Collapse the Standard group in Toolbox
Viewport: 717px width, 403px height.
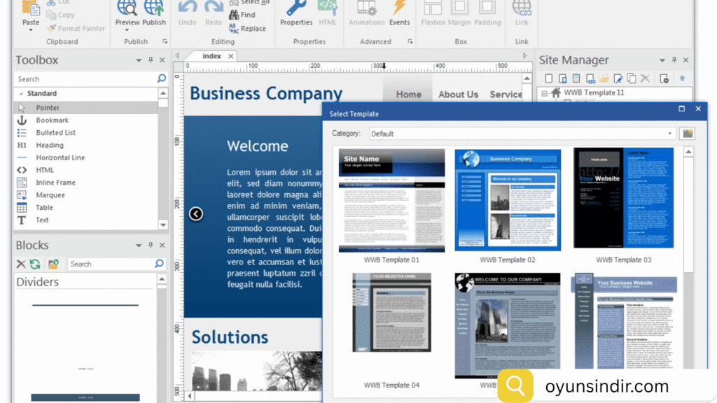pyautogui.click(x=21, y=94)
